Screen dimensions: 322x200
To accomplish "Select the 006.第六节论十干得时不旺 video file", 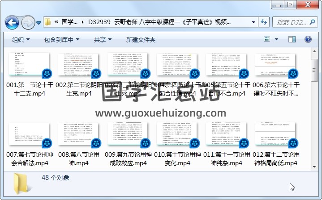I will point(275,73).
